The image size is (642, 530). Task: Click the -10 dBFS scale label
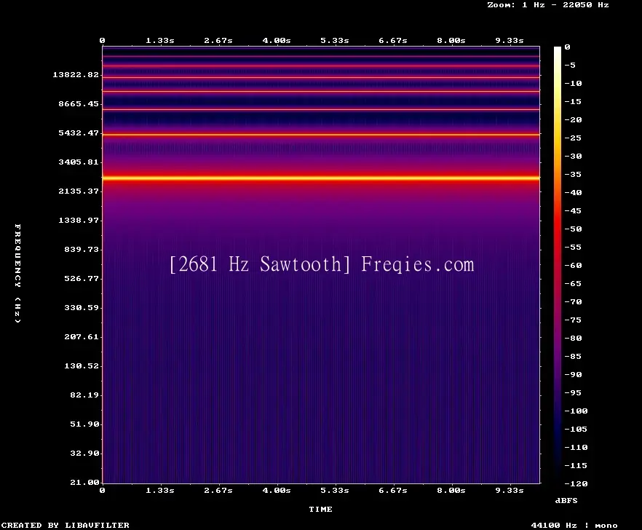(573, 83)
